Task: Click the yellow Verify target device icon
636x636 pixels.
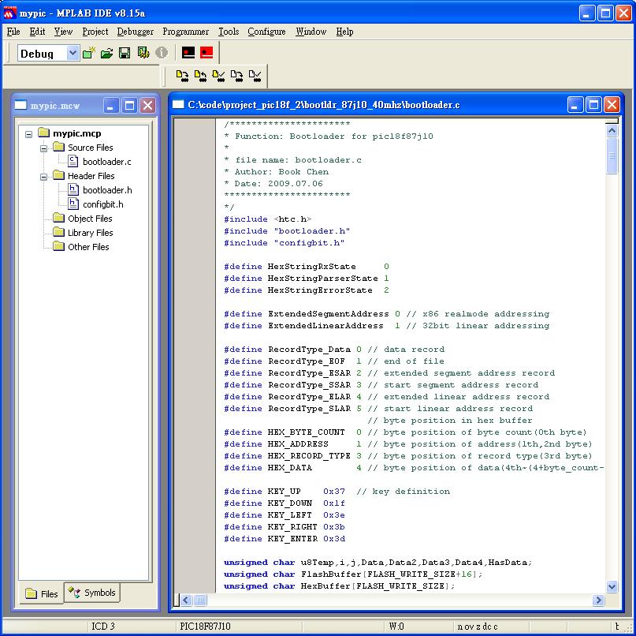Action: (x=218, y=76)
